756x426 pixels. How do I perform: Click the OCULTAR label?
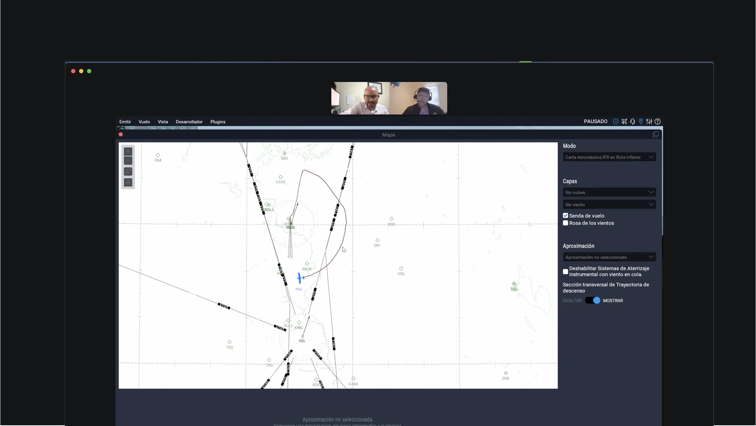[x=572, y=301]
